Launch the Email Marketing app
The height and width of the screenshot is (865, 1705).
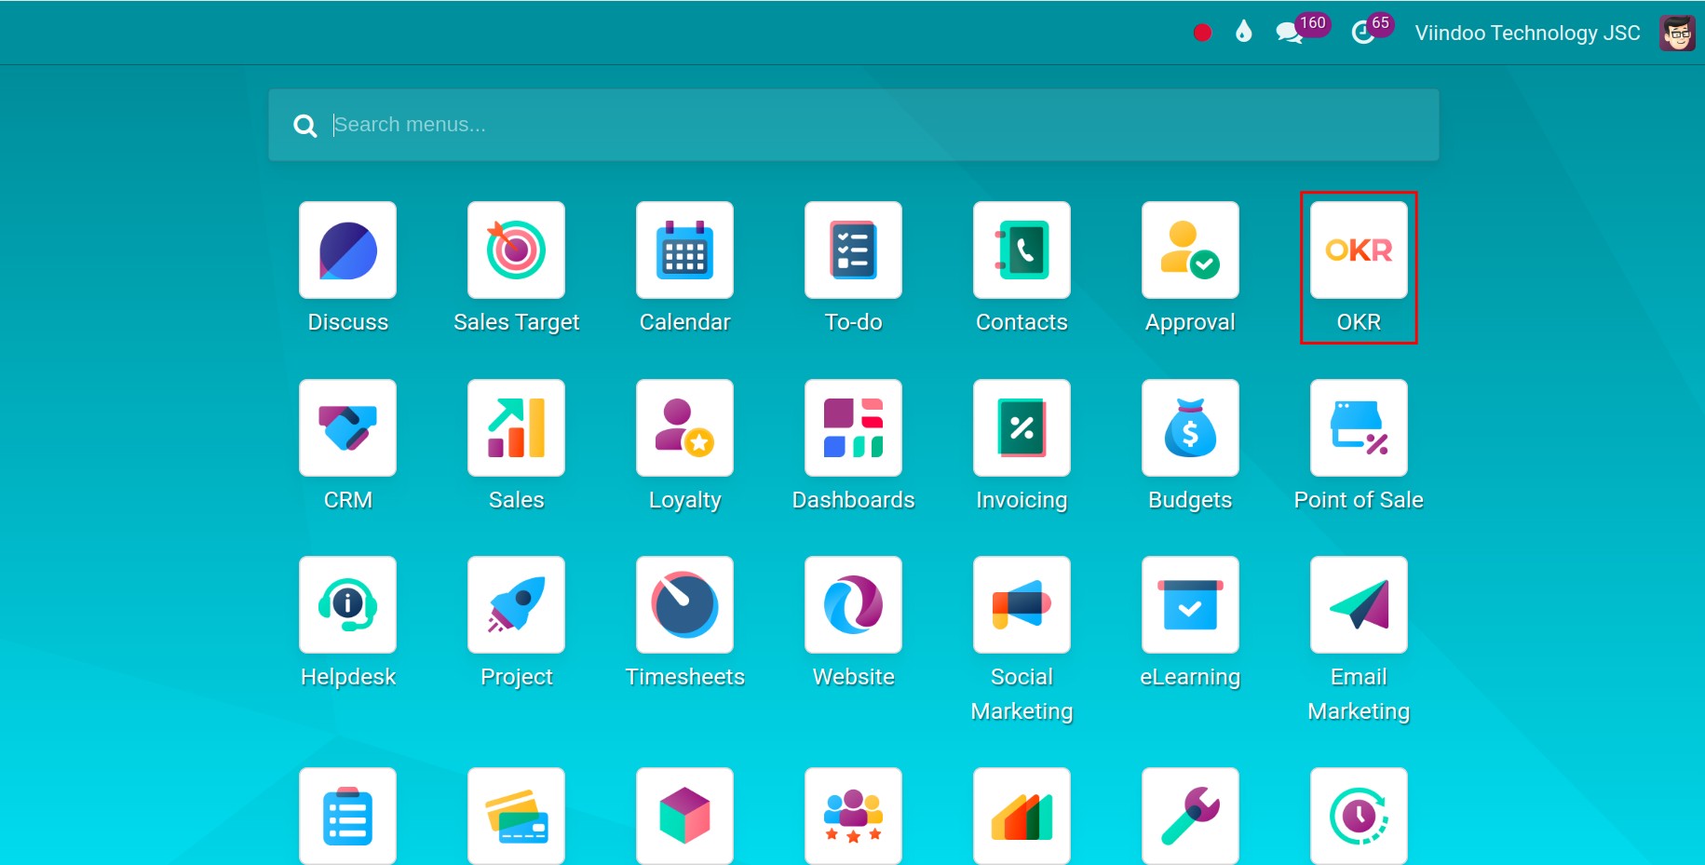coord(1359,605)
